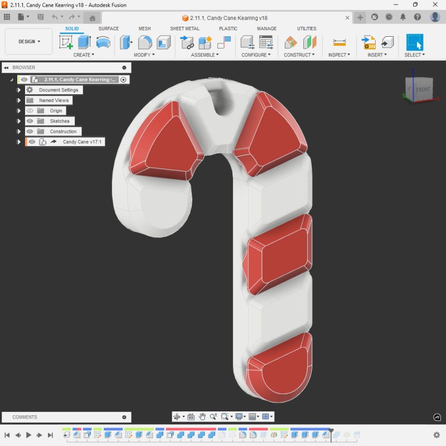The height and width of the screenshot is (446, 446).
Task: Hide the Sketches folder with eye icon
Action: (x=30, y=121)
